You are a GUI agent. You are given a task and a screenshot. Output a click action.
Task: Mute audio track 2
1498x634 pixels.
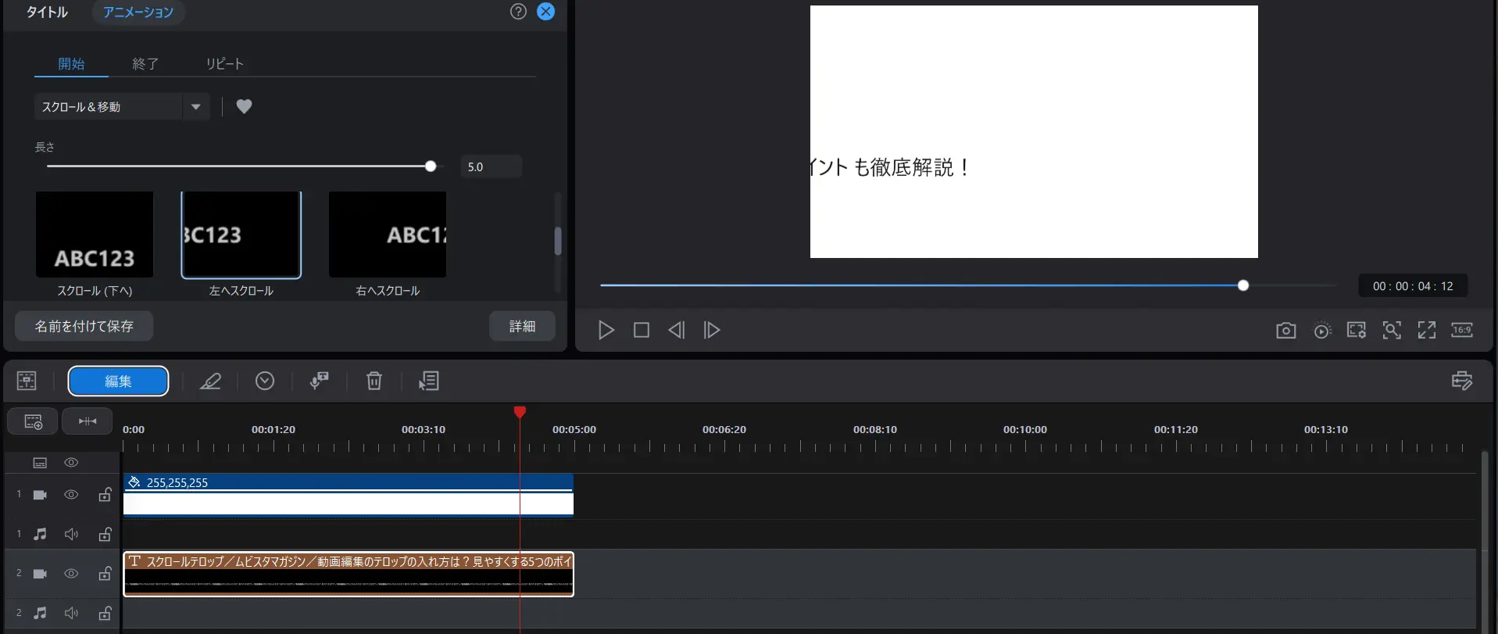click(x=71, y=613)
